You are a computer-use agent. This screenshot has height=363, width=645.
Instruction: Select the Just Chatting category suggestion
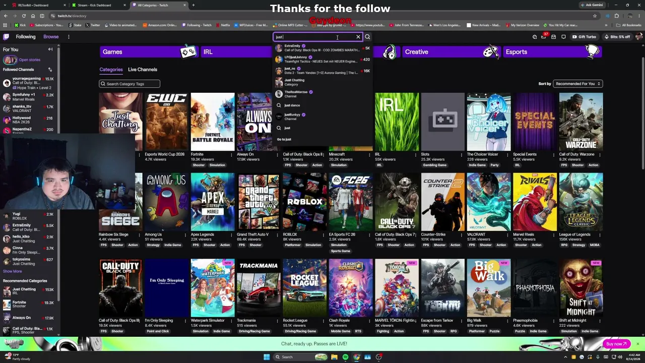pyautogui.click(x=323, y=82)
